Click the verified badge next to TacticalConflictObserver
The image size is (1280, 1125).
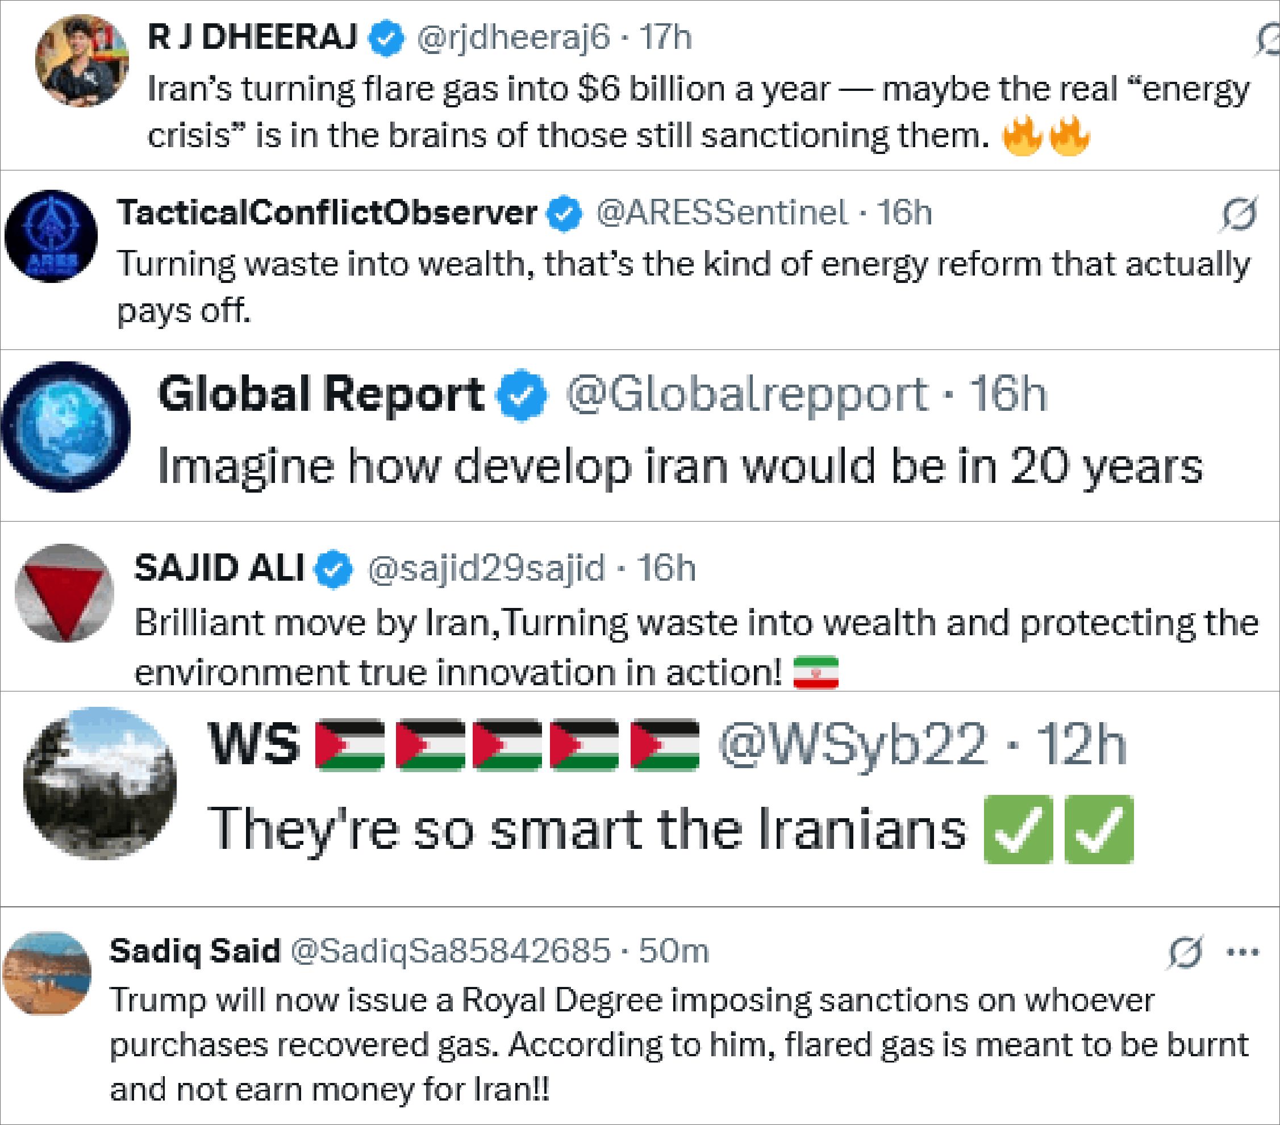click(x=565, y=214)
